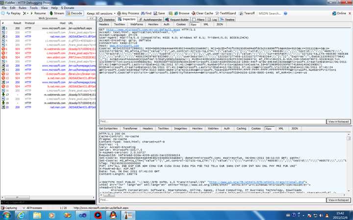Select session 20 rad.msn.com row

pos(48,107)
